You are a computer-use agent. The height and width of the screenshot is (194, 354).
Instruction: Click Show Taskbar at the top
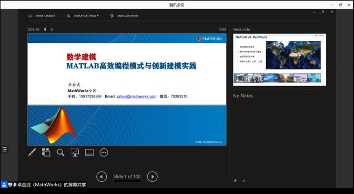[x=42, y=16]
